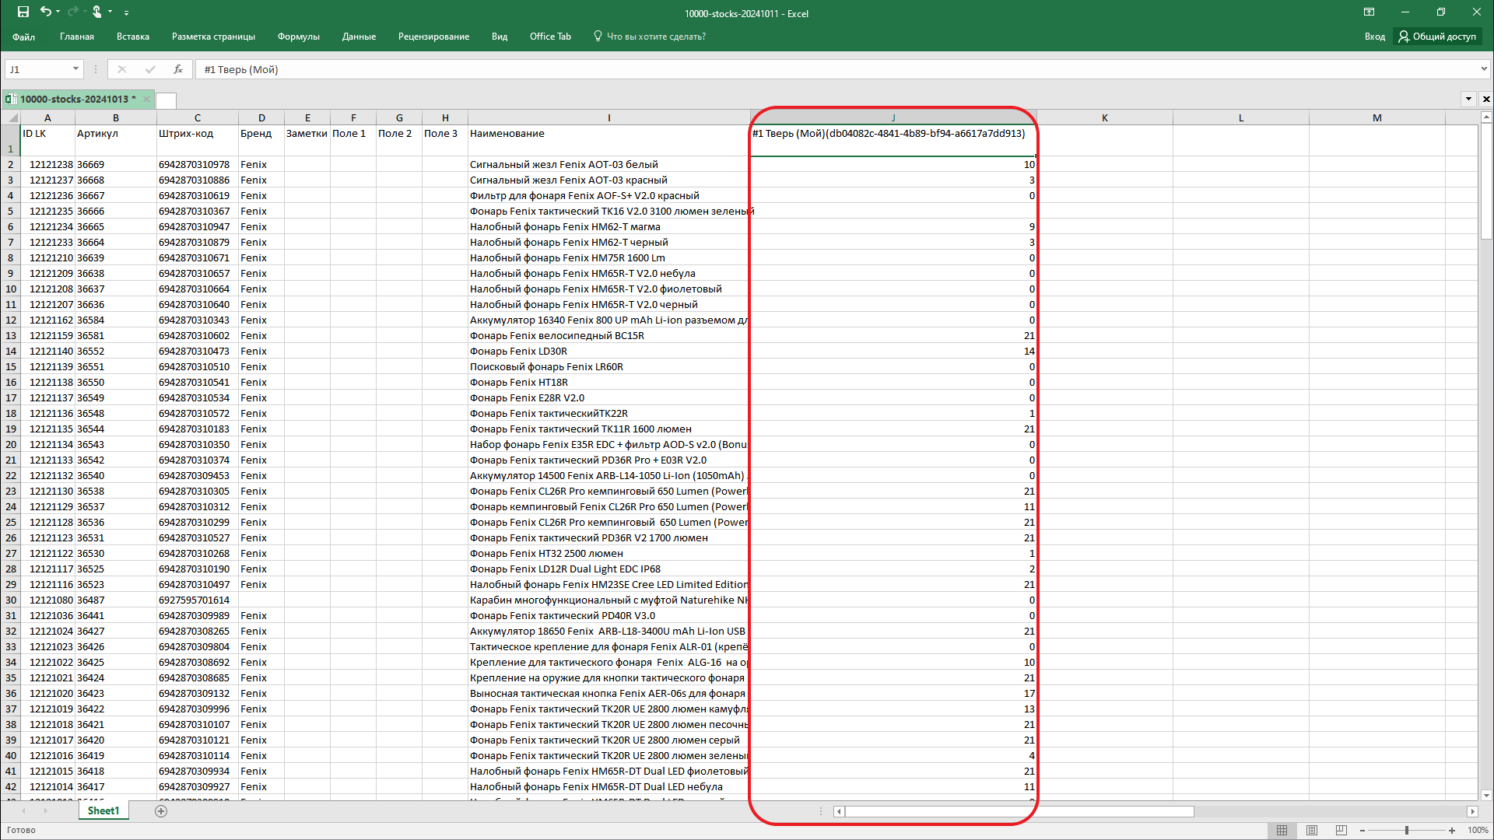Switch to Page Layout view icon

click(x=1312, y=831)
